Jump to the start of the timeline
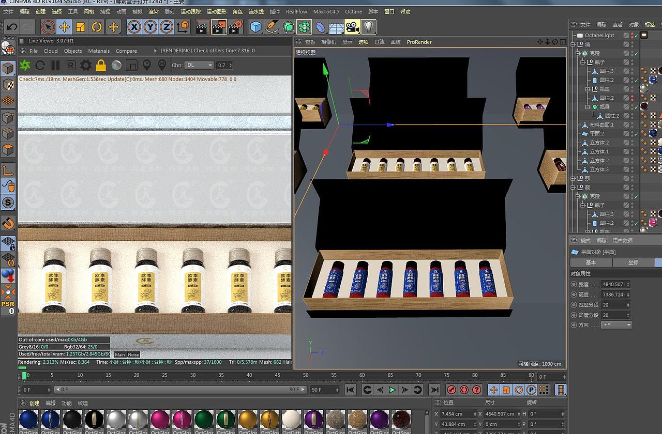 coord(351,390)
